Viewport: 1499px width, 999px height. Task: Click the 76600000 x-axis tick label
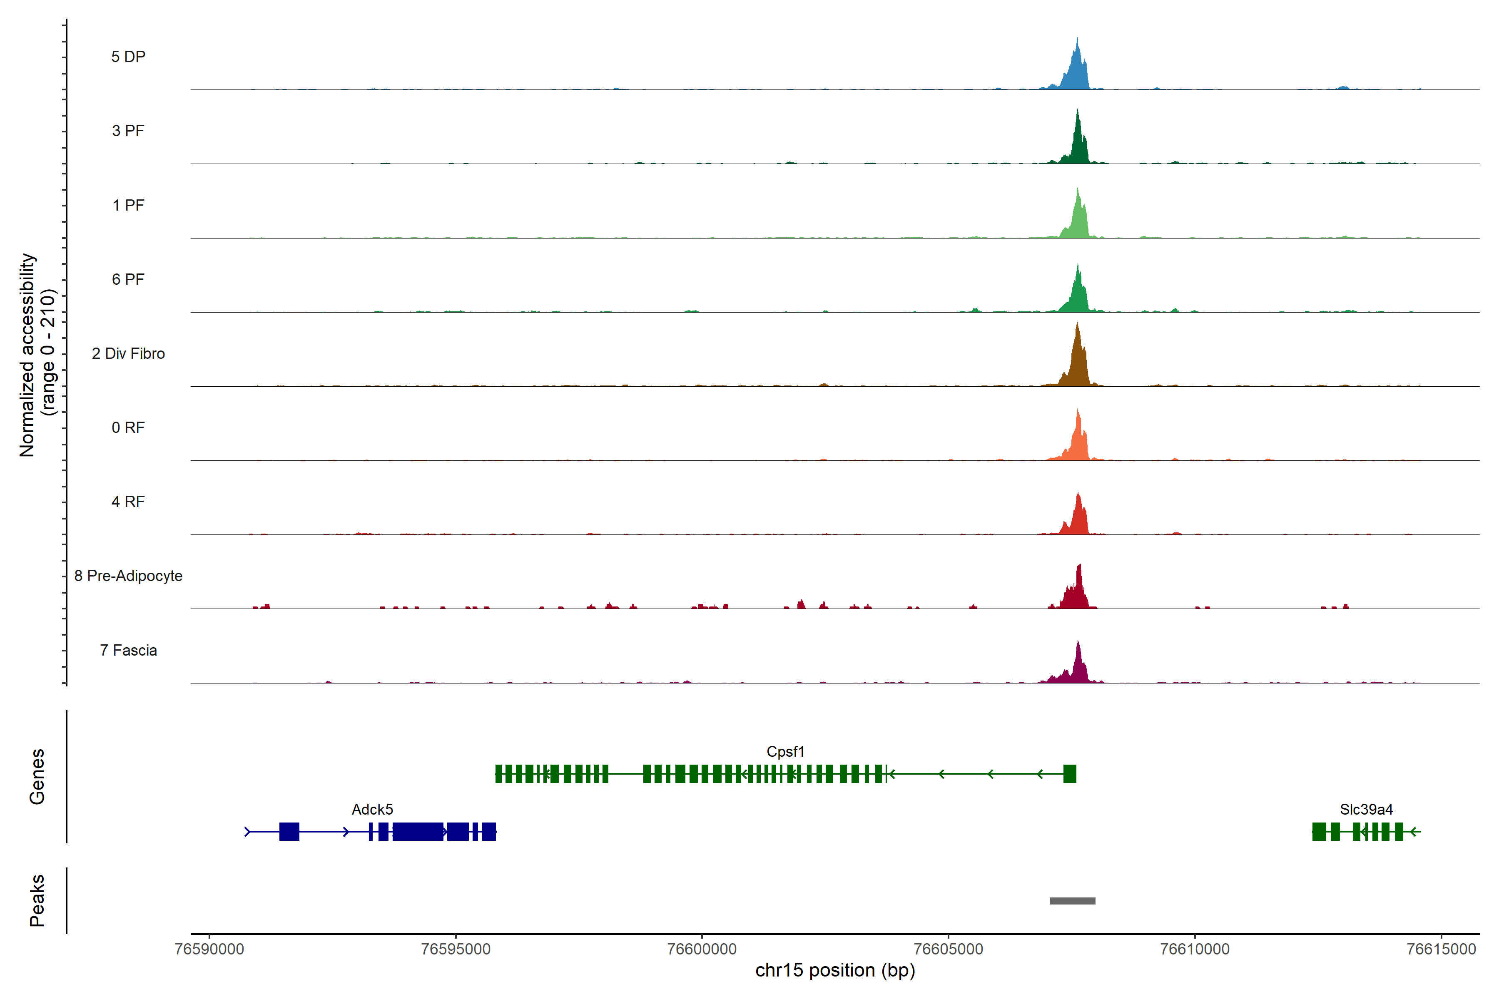pyautogui.click(x=702, y=949)
